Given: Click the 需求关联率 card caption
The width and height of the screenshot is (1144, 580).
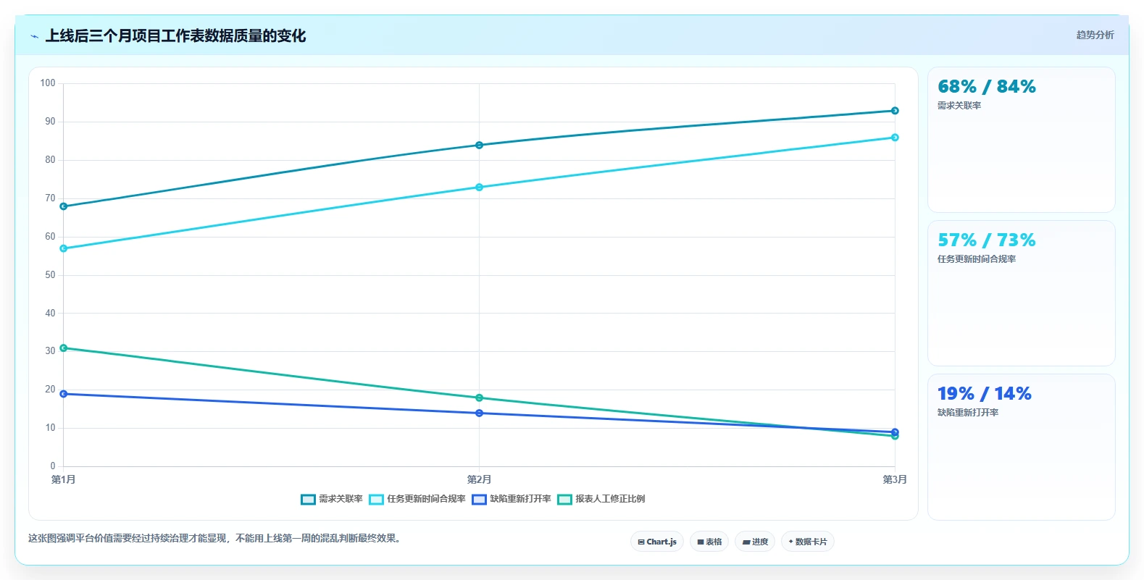Looking at the screenshot, I should [959, 106].
